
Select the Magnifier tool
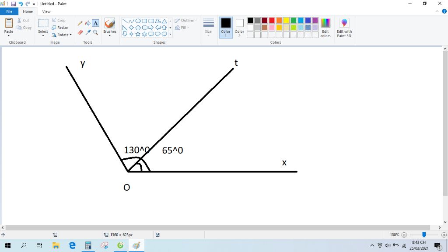click(x=95, y=32)
